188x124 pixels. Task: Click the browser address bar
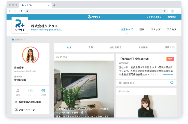click(93, 11)
